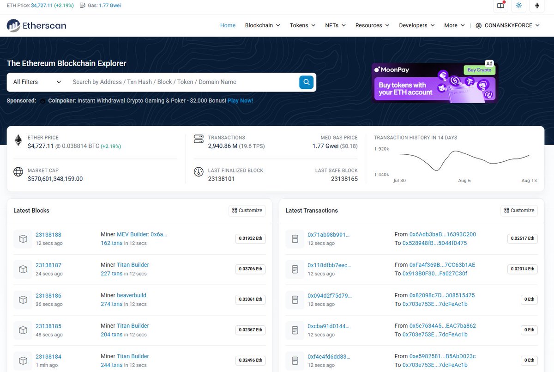Click transaction document icon for 0xf4c4fd6dd83
Image resolution: width=554 pixels, height=372 pixels.
(295, 360)
